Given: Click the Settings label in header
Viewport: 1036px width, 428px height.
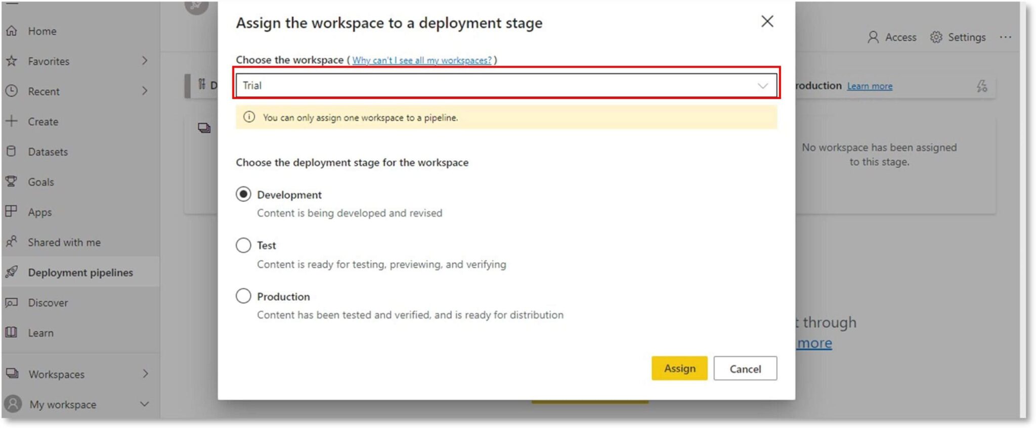Looking at the screenshot, I should point(967,37).
